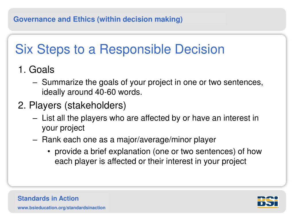Click 'List all the players who are affected' bullet
The image size is (294, 221).
point(150,118)
